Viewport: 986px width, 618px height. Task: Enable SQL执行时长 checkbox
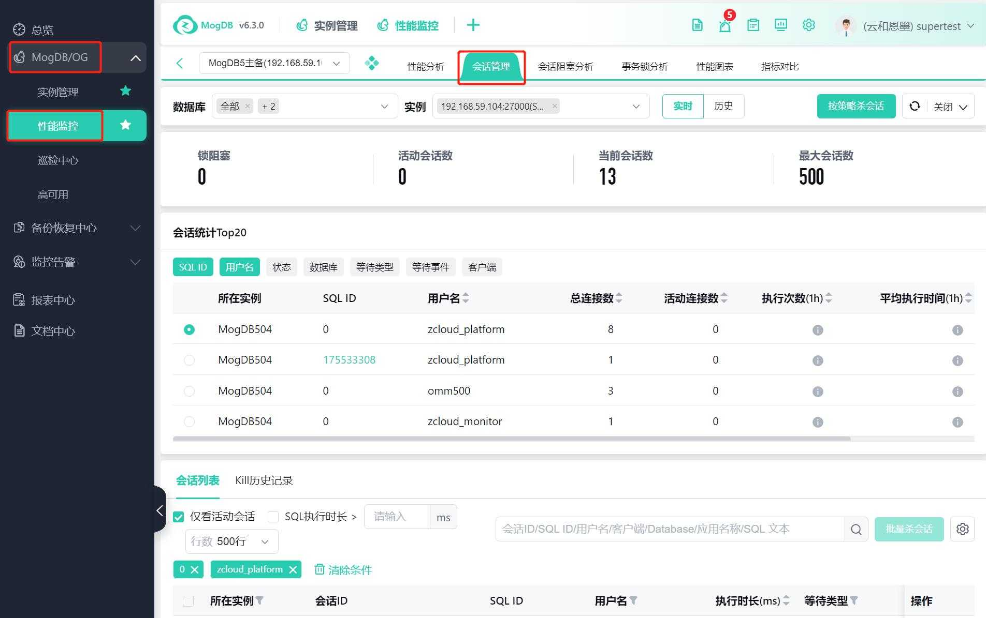(x=273, y=517)
